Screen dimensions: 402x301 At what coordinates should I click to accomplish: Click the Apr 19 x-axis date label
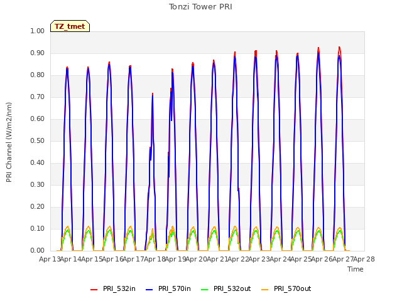(x=176, y=259)
